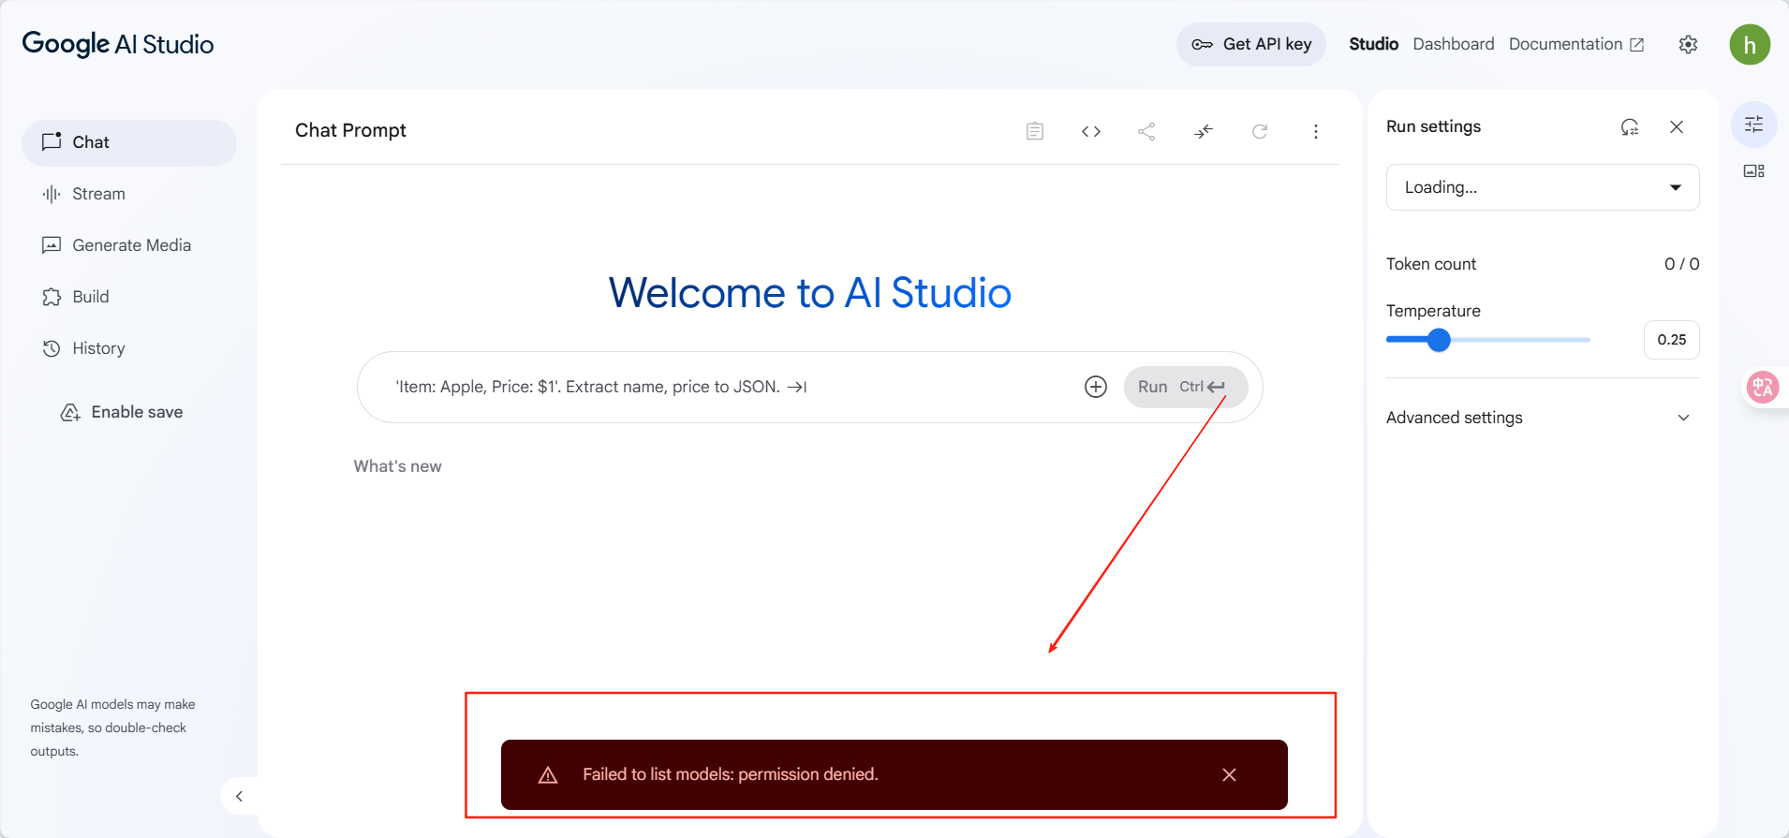Click the compare mode arrows icon
This screenshot has width=1789, height=838.
1204,131
